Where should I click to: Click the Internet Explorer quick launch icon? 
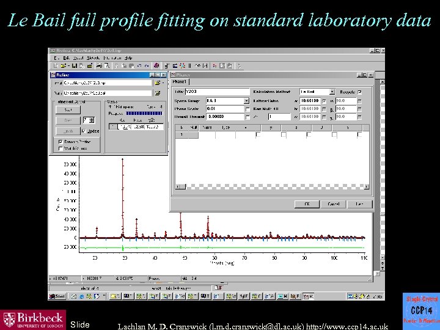click(81, 296)
